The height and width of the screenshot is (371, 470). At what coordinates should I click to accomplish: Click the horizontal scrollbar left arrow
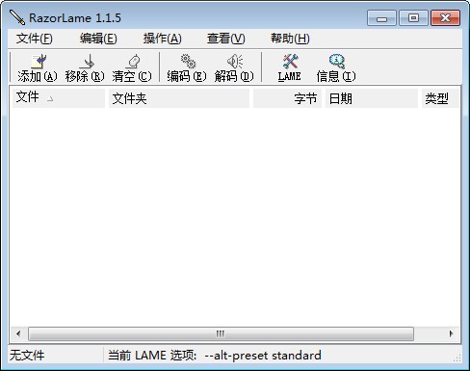pyautogui.click(x=18, y=333)
